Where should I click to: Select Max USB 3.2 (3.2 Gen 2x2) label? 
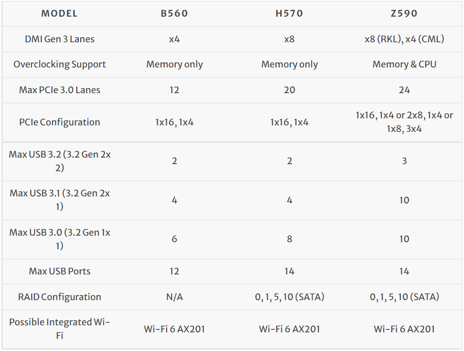coord(60,161)
